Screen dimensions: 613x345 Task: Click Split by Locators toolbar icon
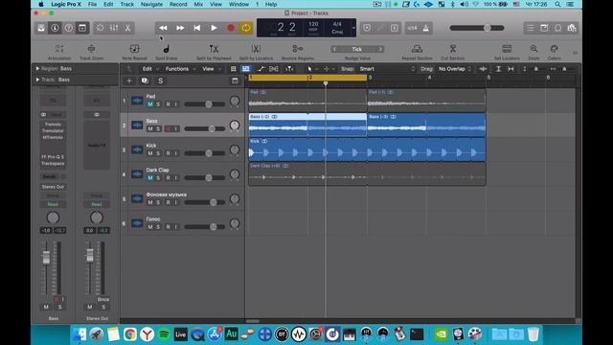click(x=256, y=49)
